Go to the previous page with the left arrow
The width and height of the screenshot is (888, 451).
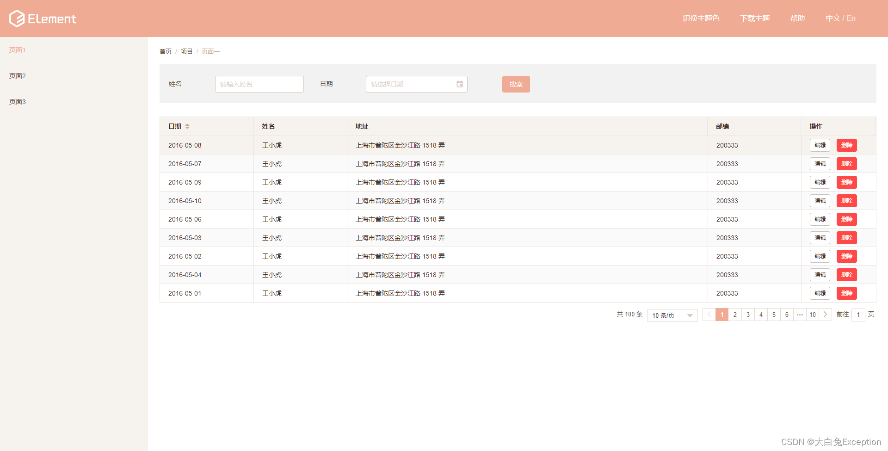pyautogui.click(x=709, y=315)
